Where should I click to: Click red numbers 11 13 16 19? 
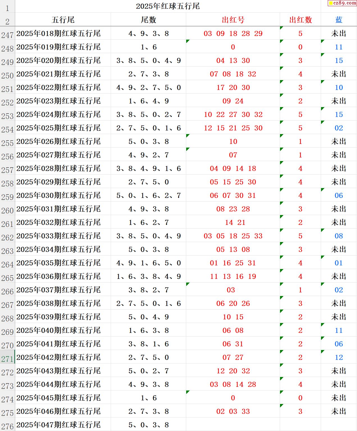click(x=233, y=276)
